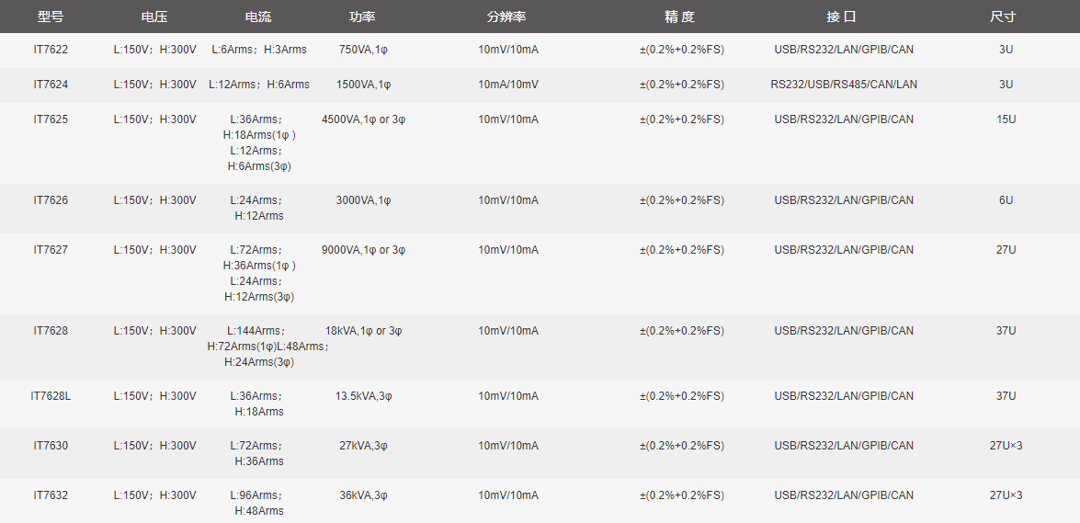This screenshot has width=1080, height=523.
Task: Open the IT7630 model row
Action: click(51, 446)
